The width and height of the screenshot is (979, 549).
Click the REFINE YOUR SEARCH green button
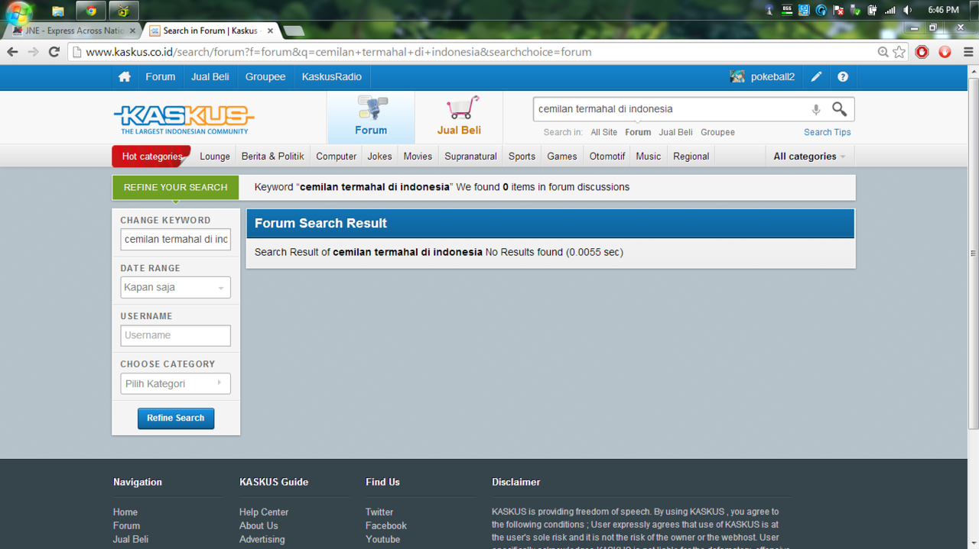pos(175,187)
